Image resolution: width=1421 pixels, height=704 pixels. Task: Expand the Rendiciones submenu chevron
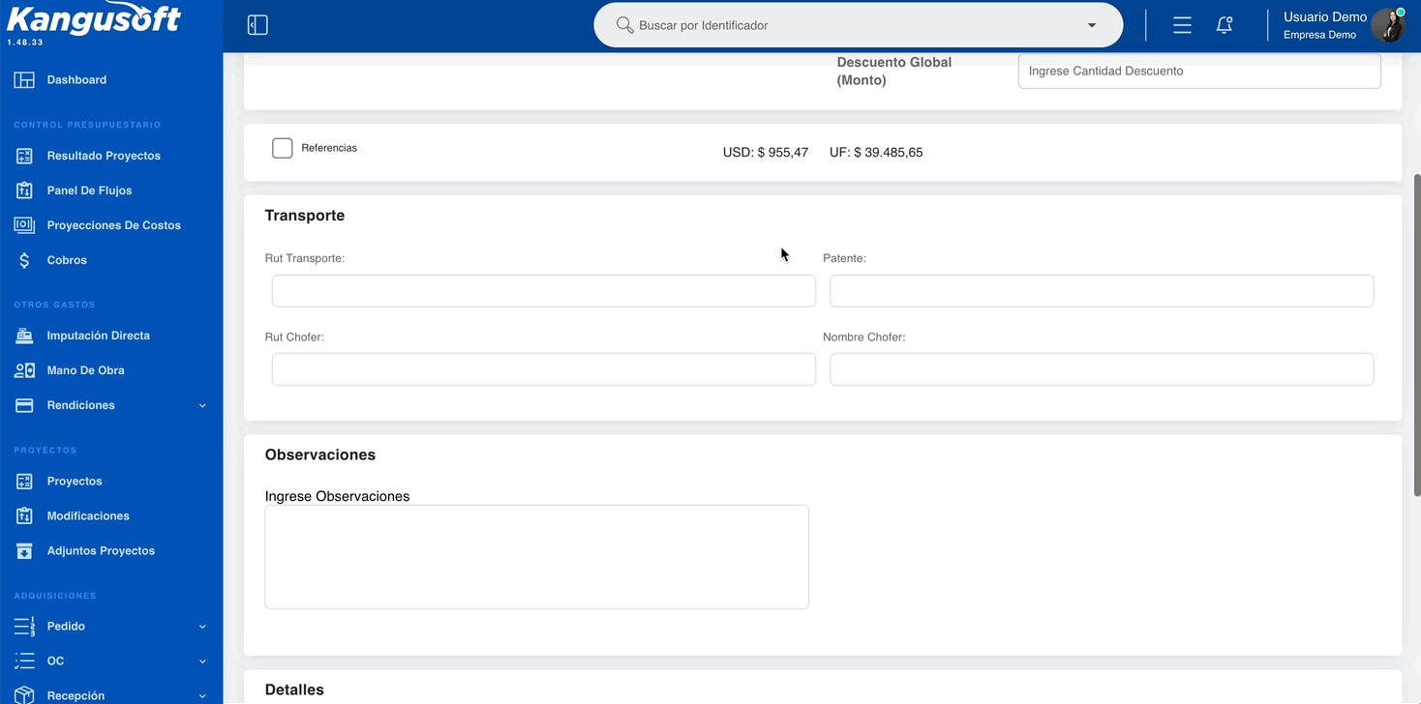(202, 405)
